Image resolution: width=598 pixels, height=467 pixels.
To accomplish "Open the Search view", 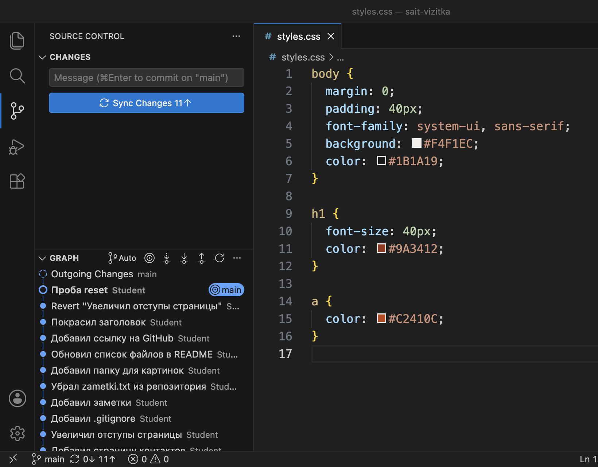I will [17, 76].
